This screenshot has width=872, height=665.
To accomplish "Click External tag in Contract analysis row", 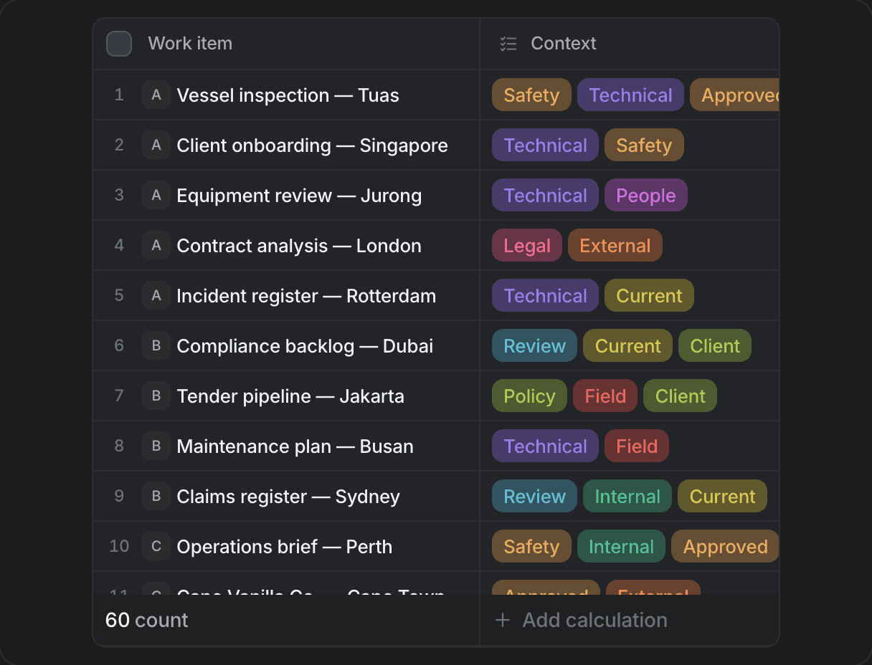I will pos(615,245).
